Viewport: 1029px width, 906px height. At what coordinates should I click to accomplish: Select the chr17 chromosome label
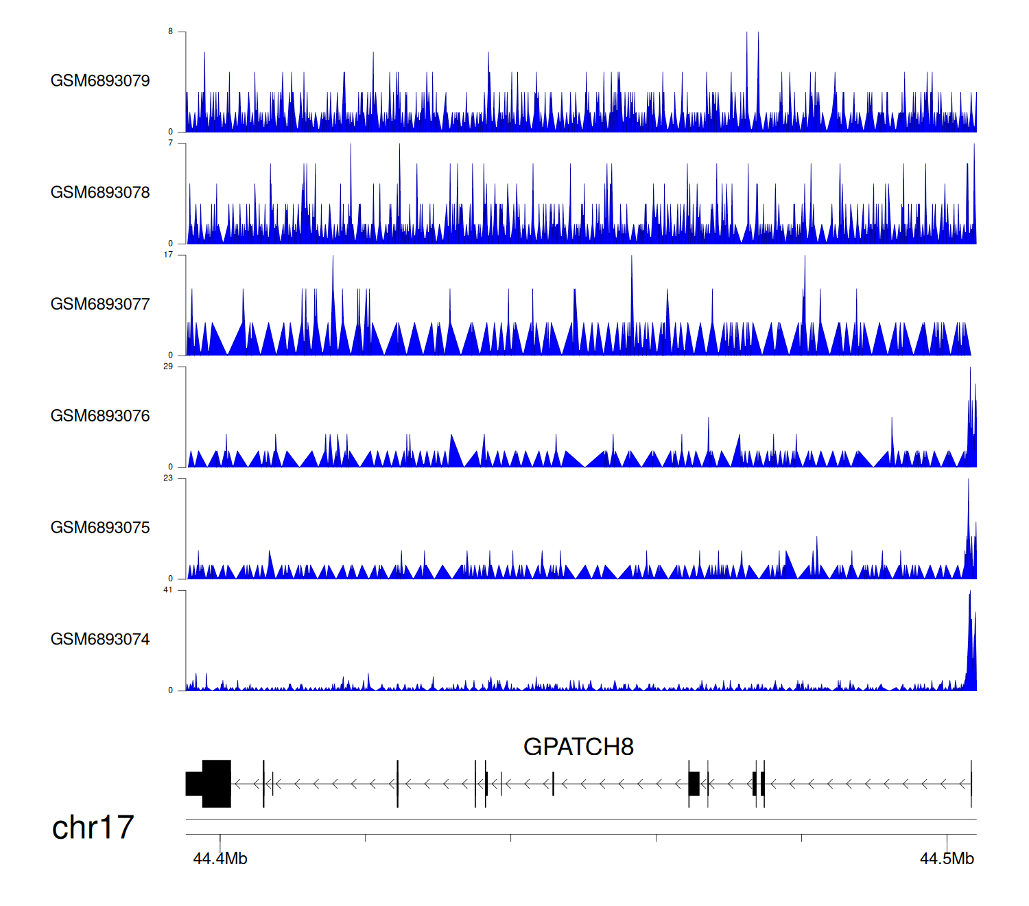click(93, 828)
